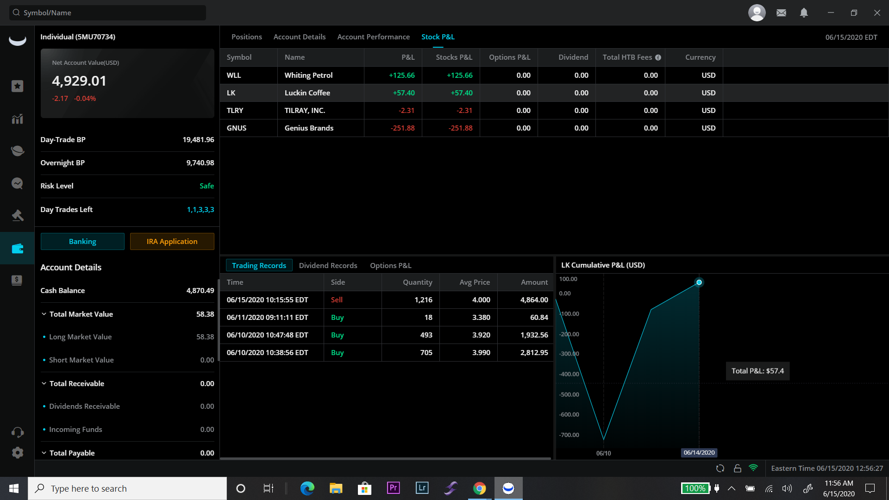Open the wallet account icon in sidebar
Screen dimensions: 889x500
point(17,249)
